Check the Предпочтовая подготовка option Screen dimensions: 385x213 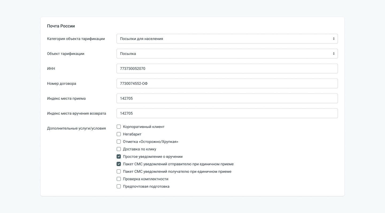119,186
